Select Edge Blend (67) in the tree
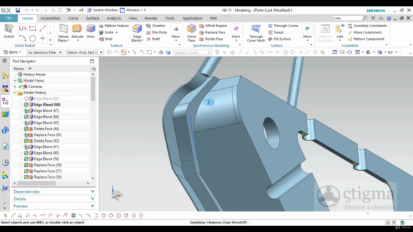413x232 pixels. point(46,111)
